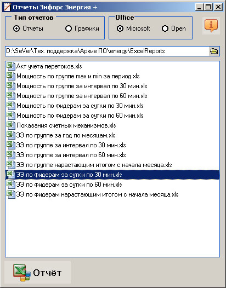This screenshot has height=288, width=226.
Task: Choose the Open office option
Action: click(165, 28)
